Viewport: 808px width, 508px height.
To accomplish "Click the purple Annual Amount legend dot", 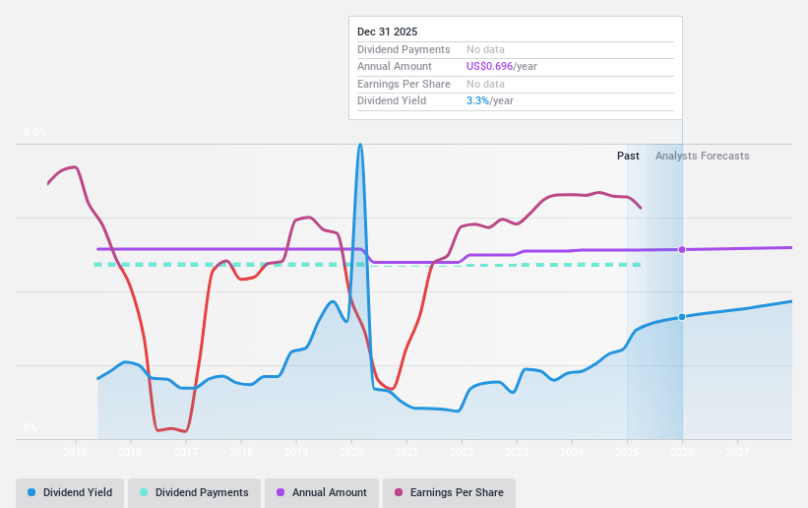I will point(280,492).
